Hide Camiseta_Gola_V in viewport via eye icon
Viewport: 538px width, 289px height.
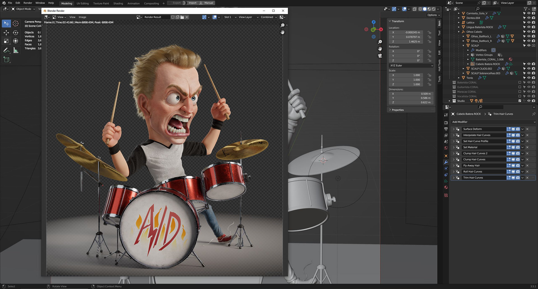coord(529,13)
